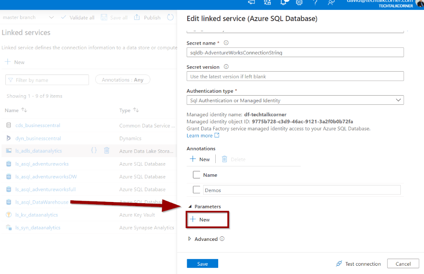View code braces icon for ls_adls_dataanalytics
The image size is (424, 274).
[x=94, y=150]
